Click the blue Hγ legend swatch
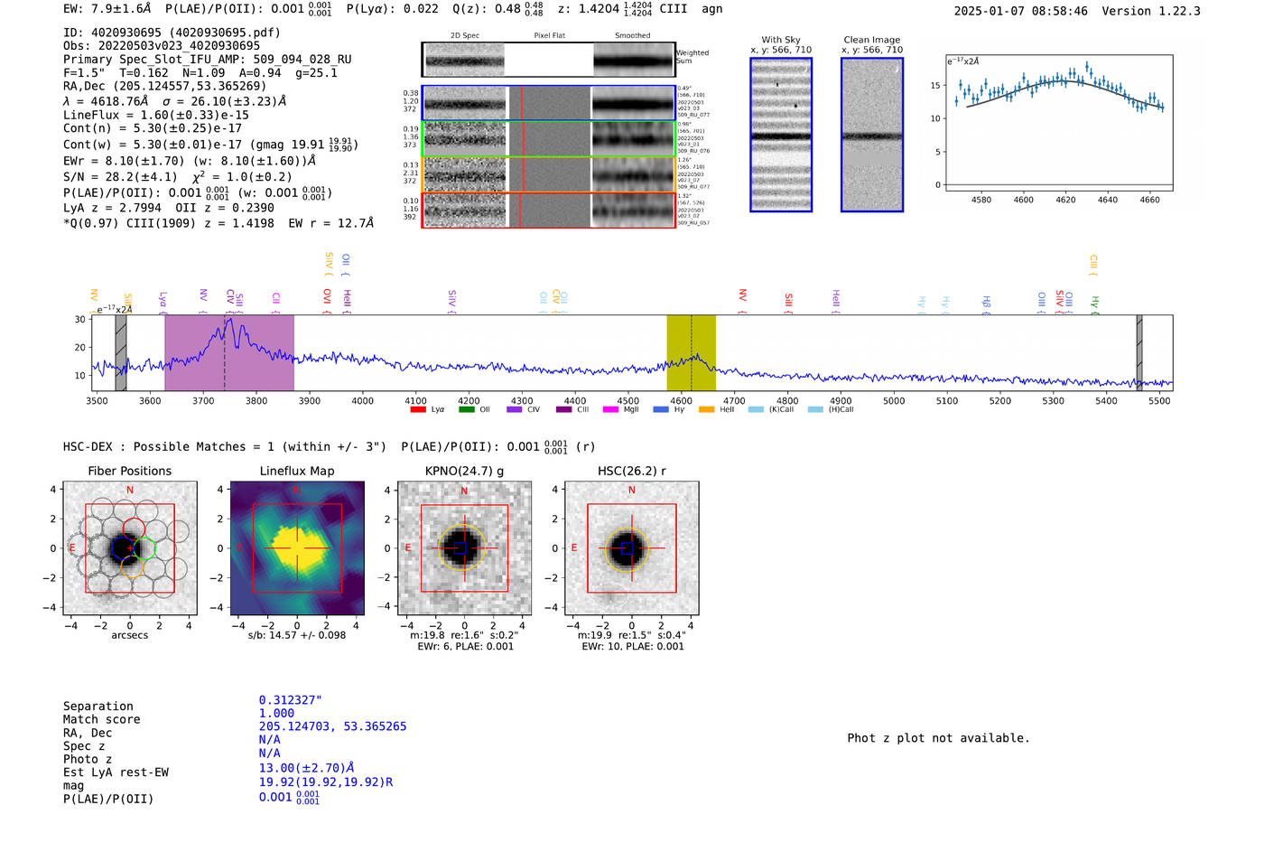 661,410
